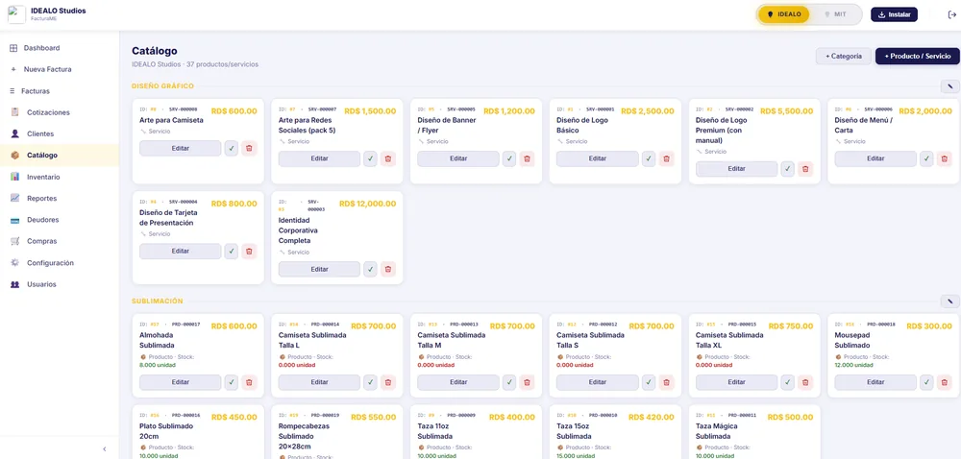Navigate to Clientes
Screen dimensions: 961x459
60,133
